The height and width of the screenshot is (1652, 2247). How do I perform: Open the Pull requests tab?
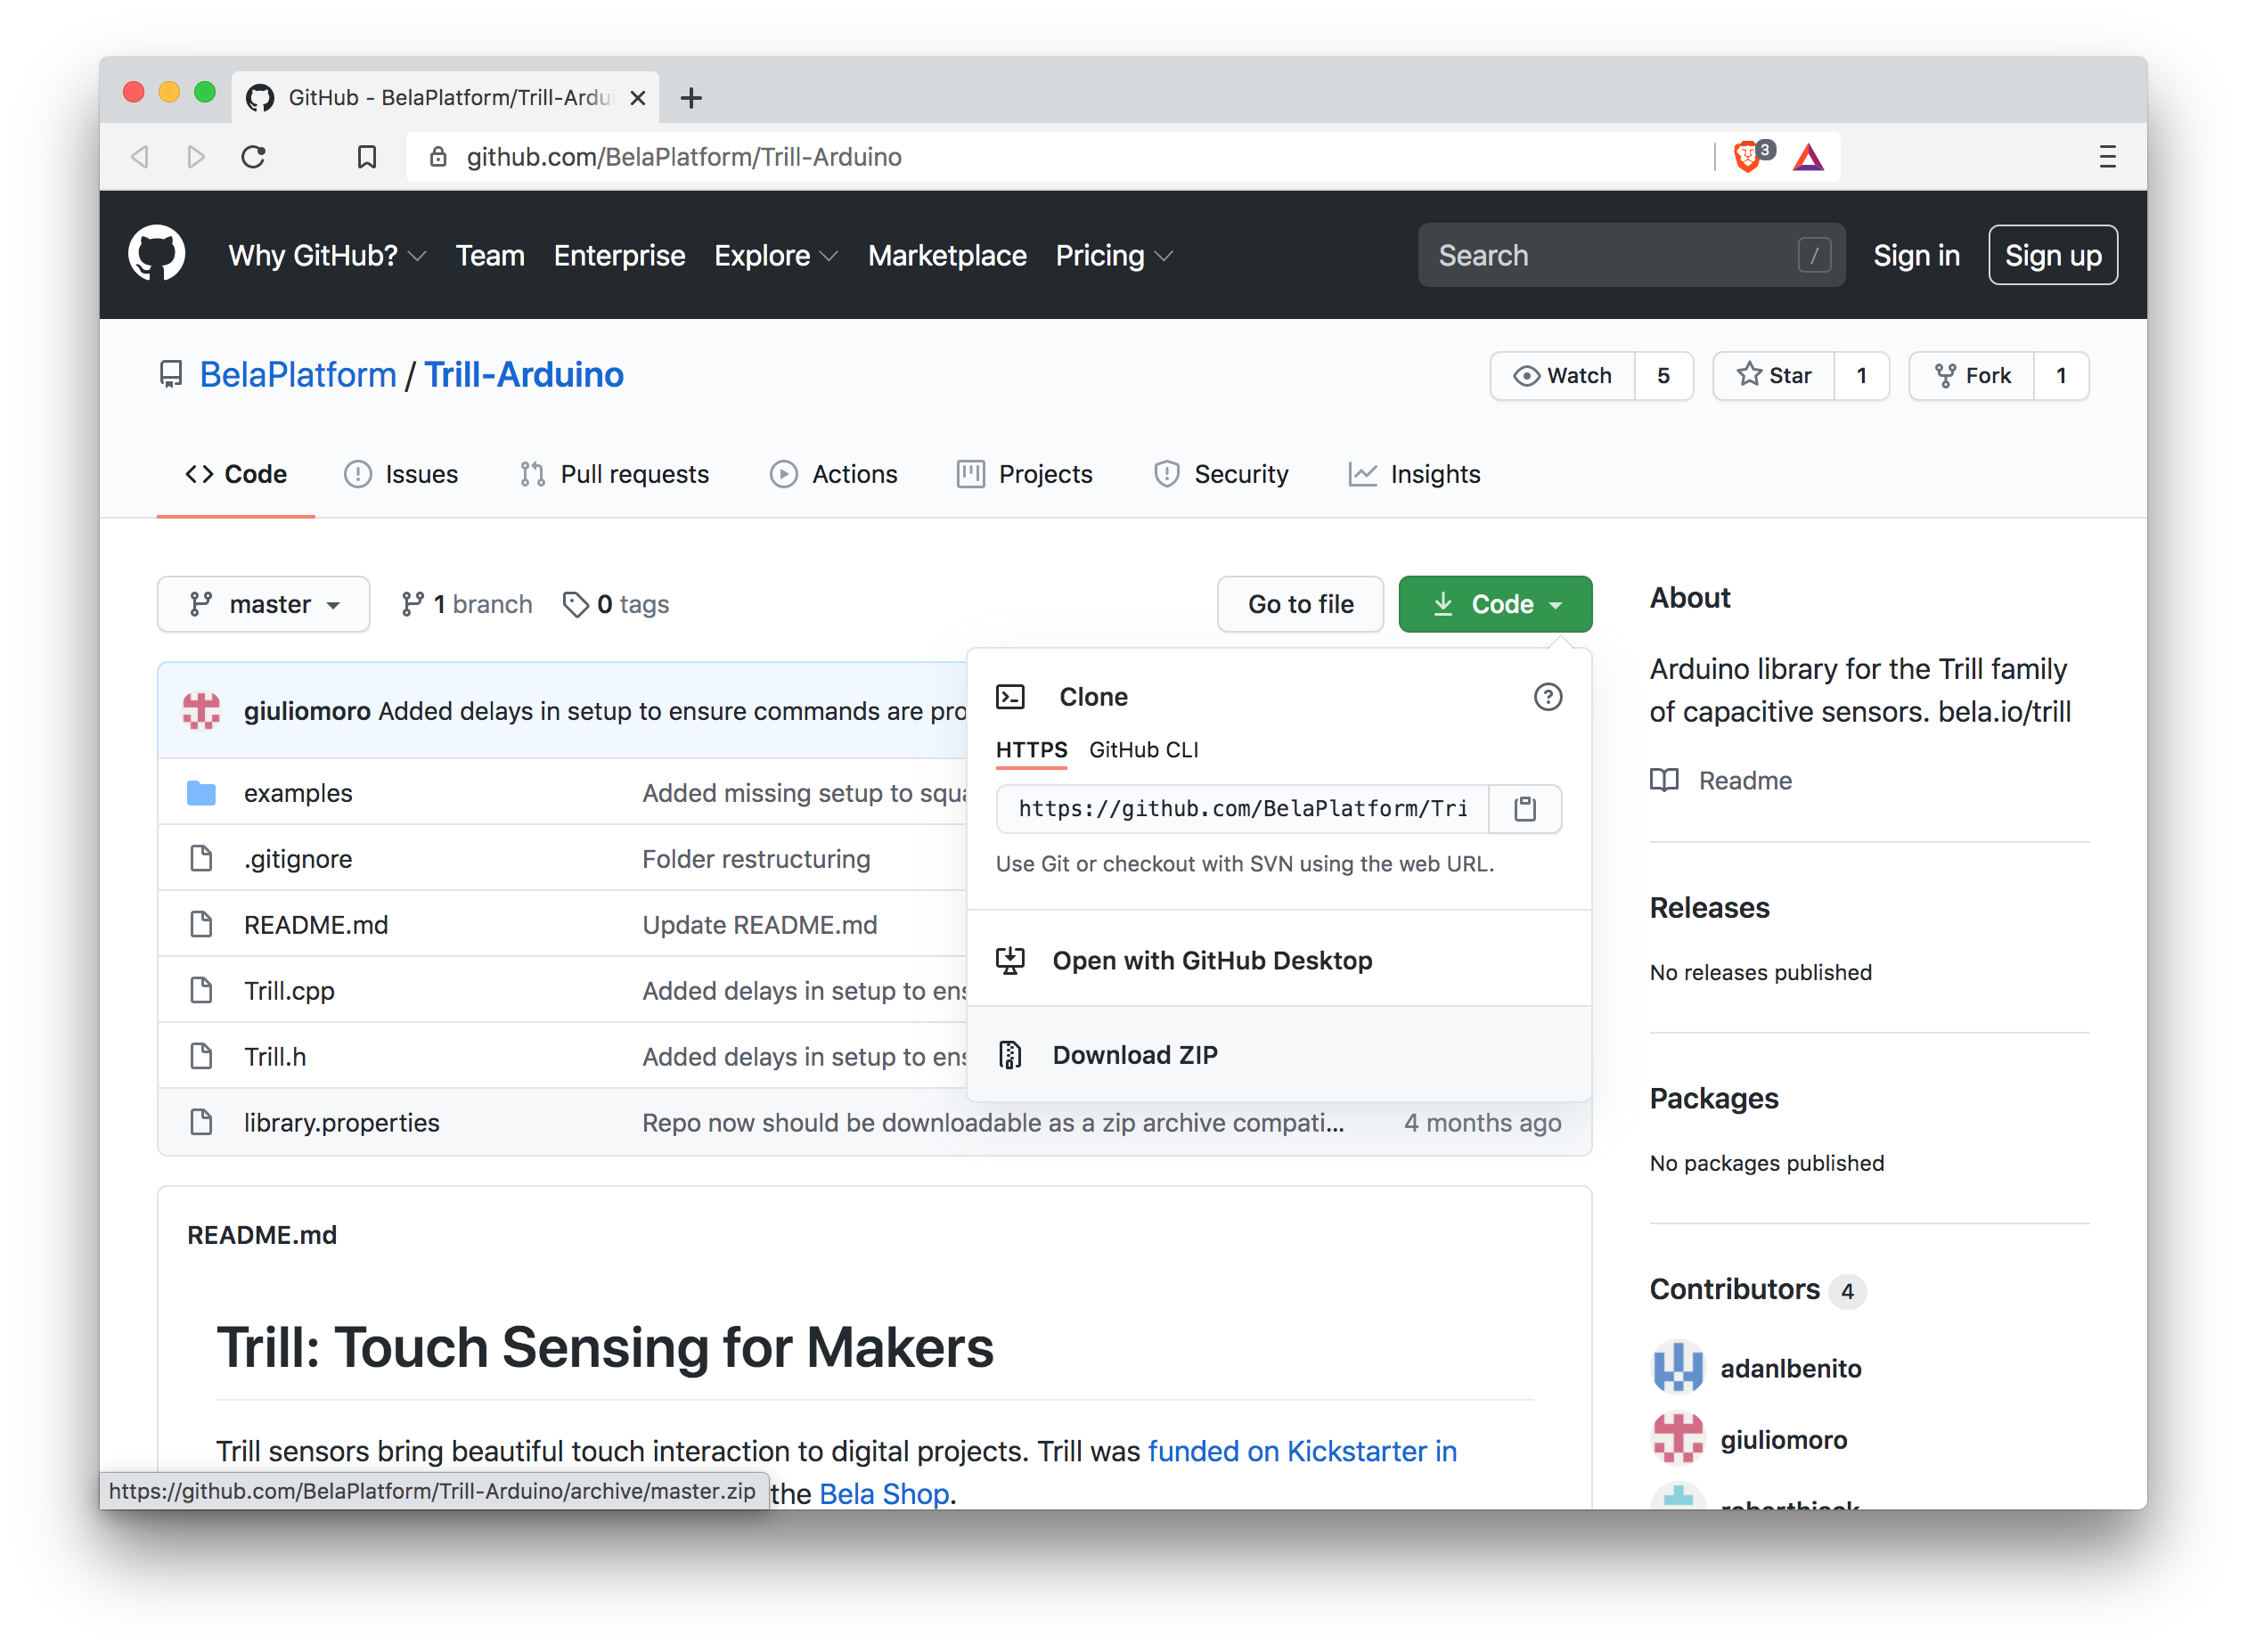click(614, 474)
